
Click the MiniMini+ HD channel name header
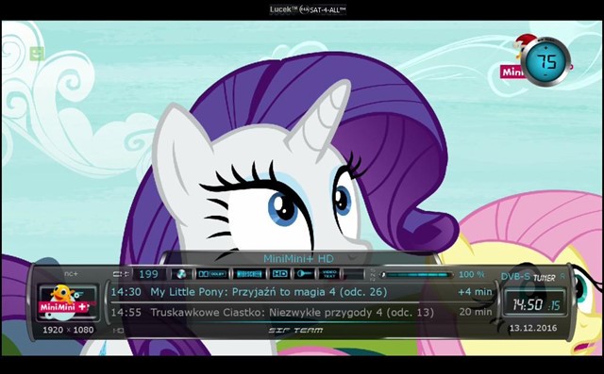pyautogui.click(x=298, y=259)
